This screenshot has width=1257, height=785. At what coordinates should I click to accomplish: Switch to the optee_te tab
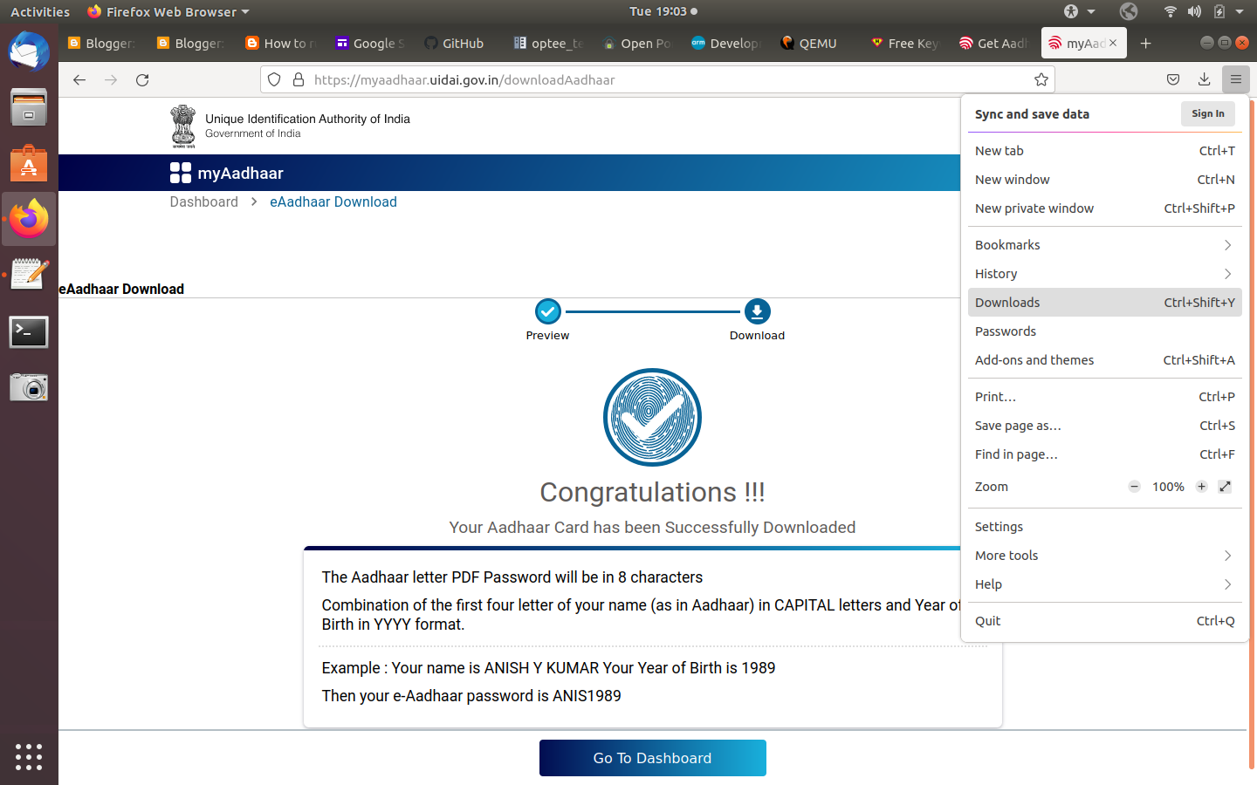(548, 43)
